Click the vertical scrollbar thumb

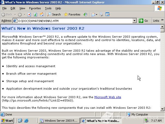tap(162, 30)
